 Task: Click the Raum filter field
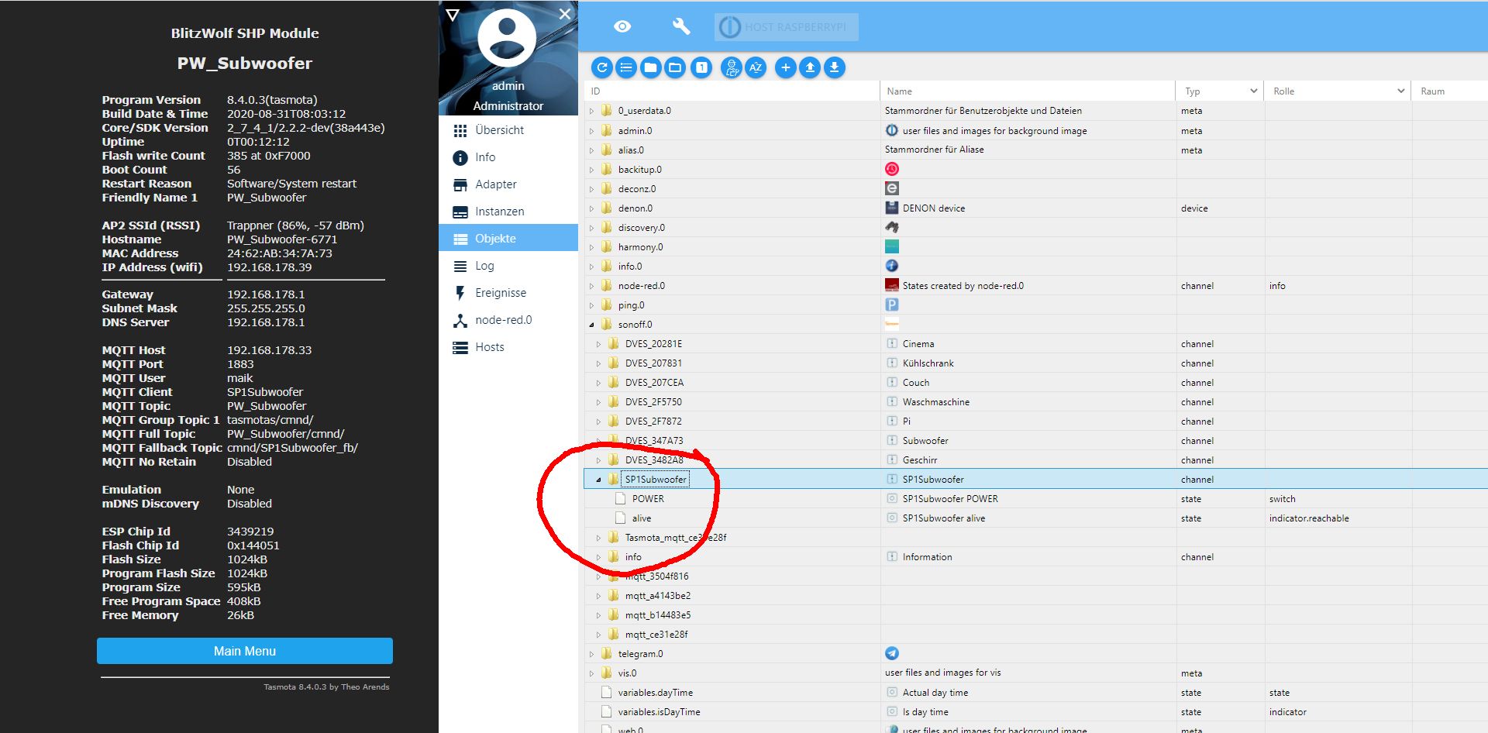coord(1449,91)
